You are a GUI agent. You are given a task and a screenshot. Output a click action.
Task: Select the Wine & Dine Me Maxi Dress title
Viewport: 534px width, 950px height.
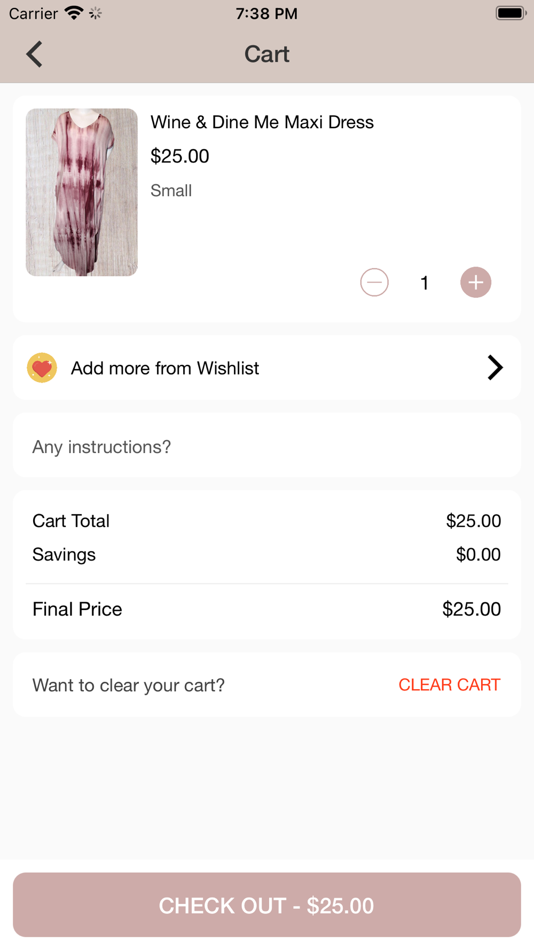[x=262, y=122]
